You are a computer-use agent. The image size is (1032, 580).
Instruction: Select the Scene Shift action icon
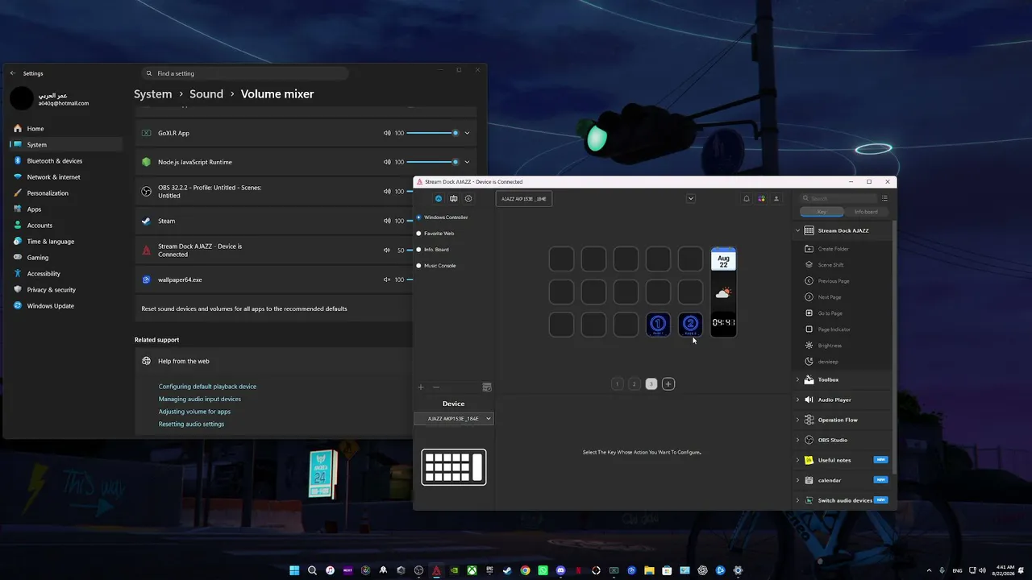click(x=809, y=265)
